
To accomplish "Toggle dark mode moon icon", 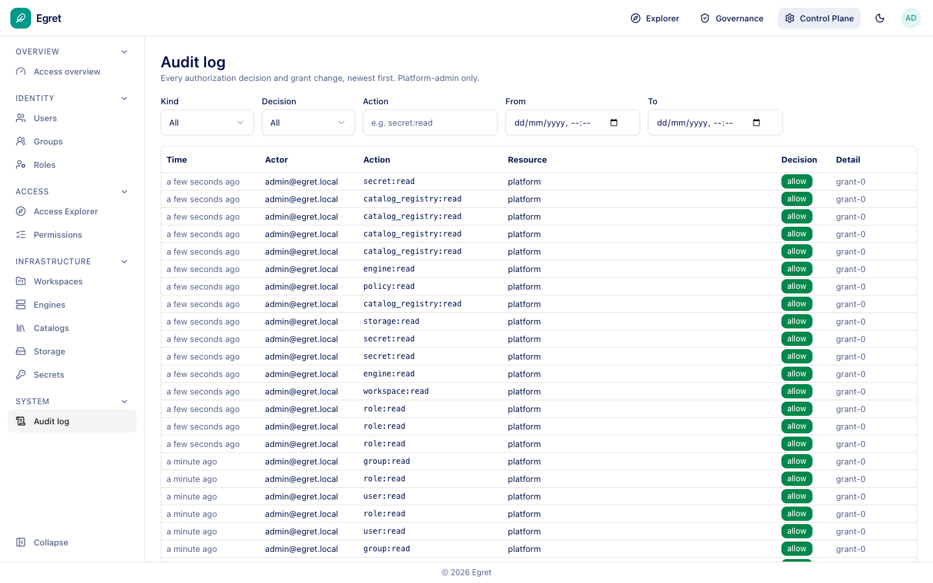I will click(x=880, y=18).
